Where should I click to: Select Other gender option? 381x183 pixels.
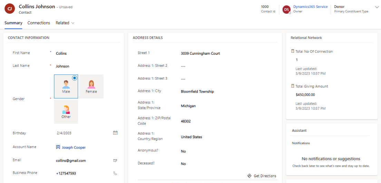[66, 111]
